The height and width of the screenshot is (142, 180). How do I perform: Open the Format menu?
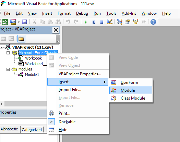pyautogui.click(x=64, y=13)
